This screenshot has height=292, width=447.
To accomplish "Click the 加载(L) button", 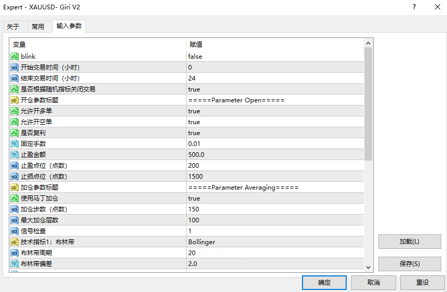I will coord(409,242).
